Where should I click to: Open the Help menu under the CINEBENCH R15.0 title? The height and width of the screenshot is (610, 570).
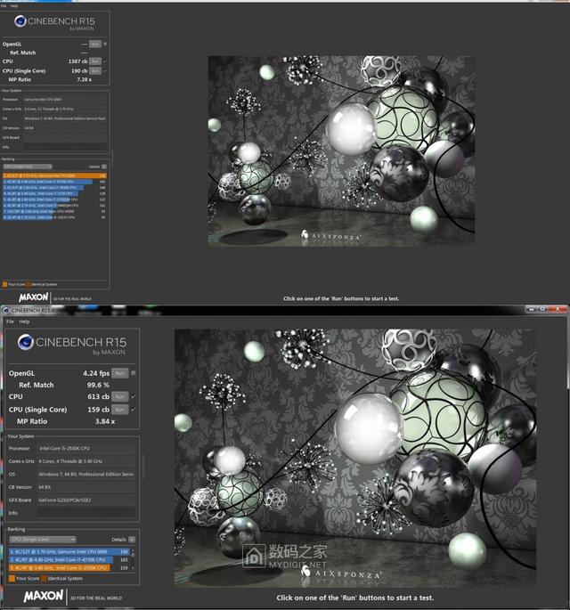click(x=25, y=321)
